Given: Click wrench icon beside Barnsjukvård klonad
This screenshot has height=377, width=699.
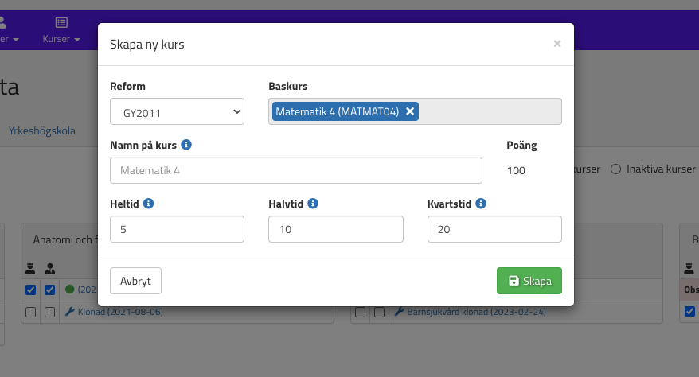Looking at the screenshot, I should pyautogui.click(x=400, y=312).
